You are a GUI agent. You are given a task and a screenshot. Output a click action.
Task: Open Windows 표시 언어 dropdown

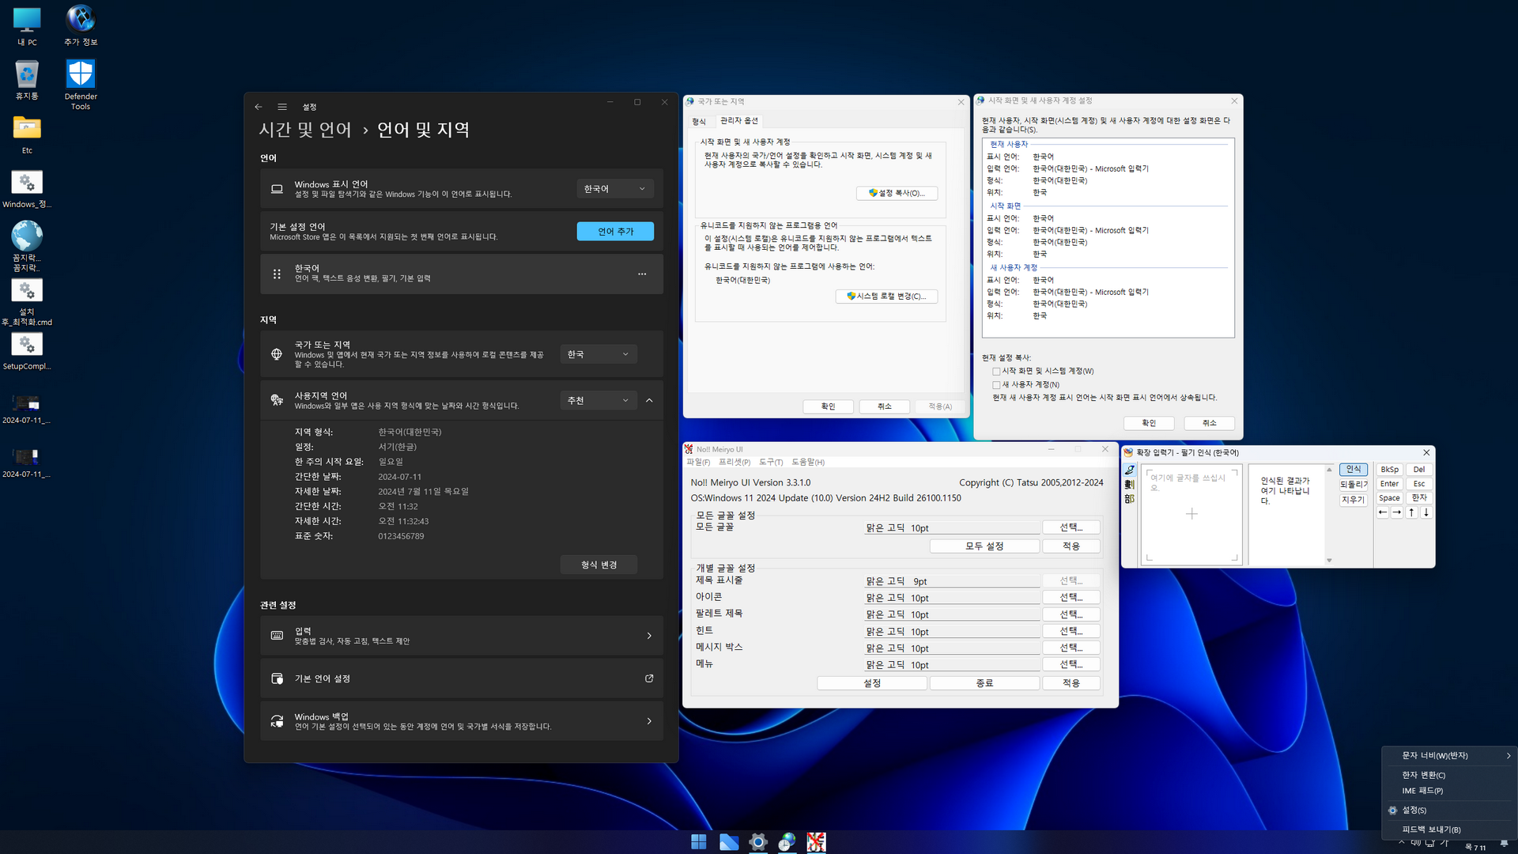click(614, 189)
